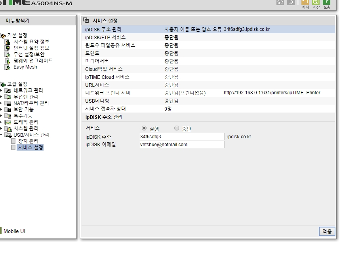This screenshot has width=362, height=256.
Task: Select 미디어서버 service row
Action: click(x=208, y=61)
